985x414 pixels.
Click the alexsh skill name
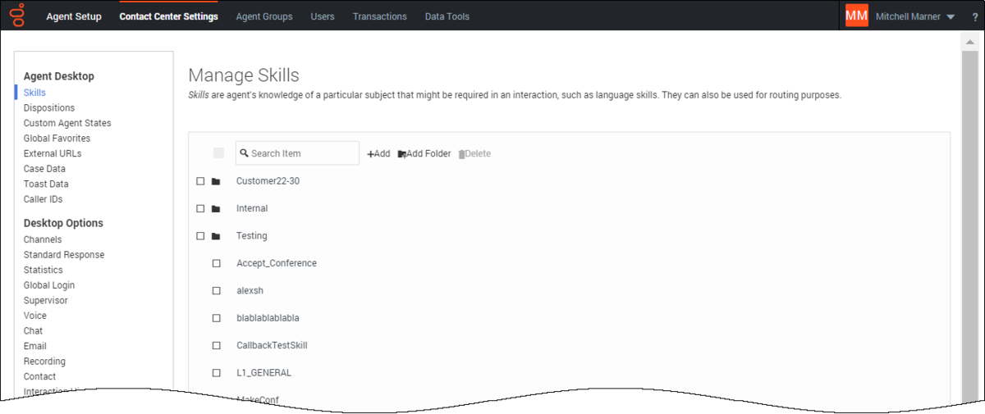[250, 291]
